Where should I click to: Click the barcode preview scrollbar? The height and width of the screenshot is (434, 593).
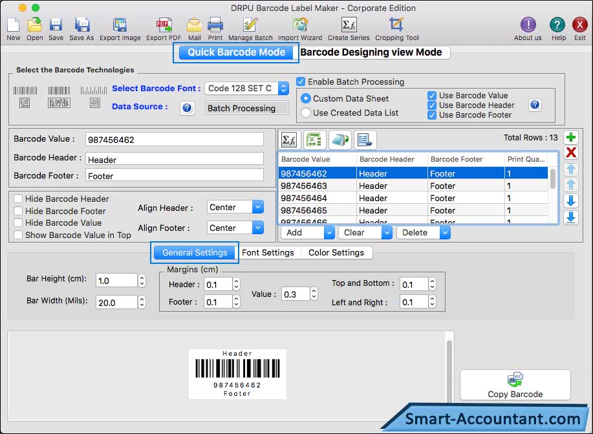click(x=449, y=371)
